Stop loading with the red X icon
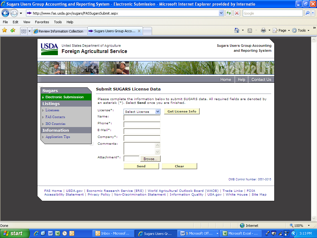The width and height of the screenshot is (317, 238). 237,13
